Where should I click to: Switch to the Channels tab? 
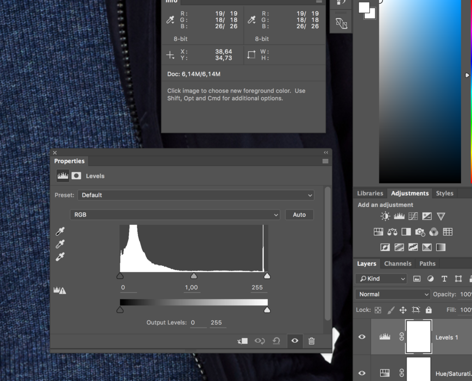click(x=397, y=264)
